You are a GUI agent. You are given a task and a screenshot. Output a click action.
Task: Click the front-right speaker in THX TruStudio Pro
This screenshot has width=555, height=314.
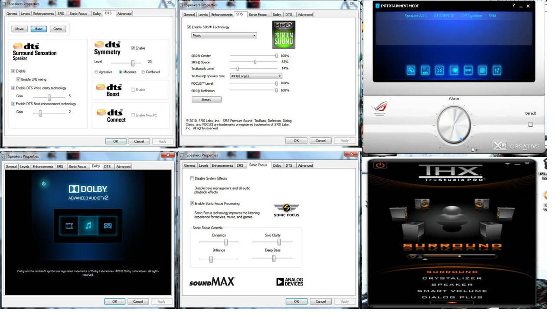[482, 203]
